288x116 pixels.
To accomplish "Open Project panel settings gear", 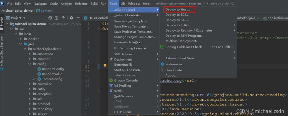I will click(x=72, y=18).
